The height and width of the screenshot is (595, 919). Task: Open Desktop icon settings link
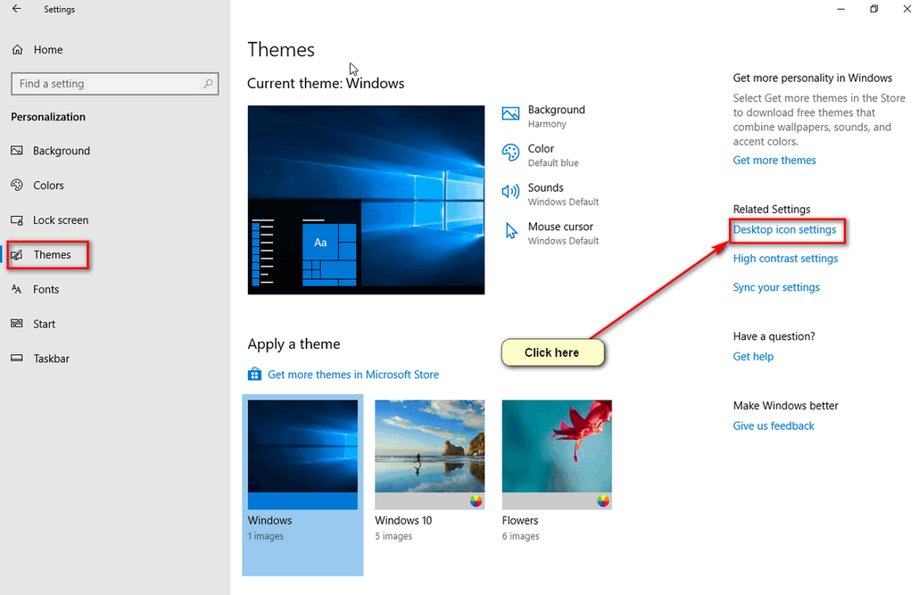point(784,230)
